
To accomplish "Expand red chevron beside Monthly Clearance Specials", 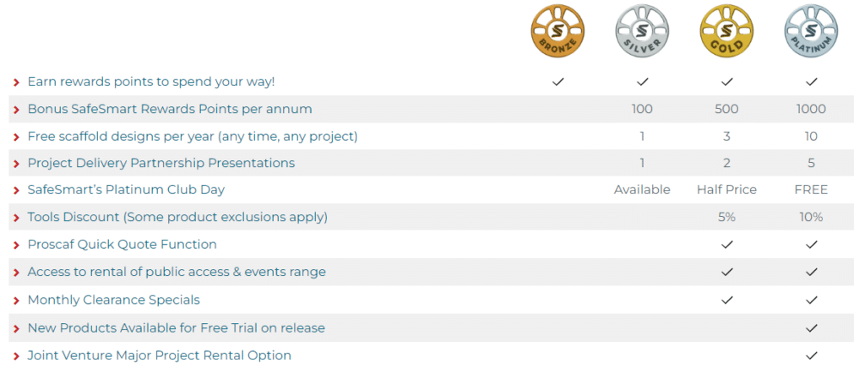I will pos(17,300).
